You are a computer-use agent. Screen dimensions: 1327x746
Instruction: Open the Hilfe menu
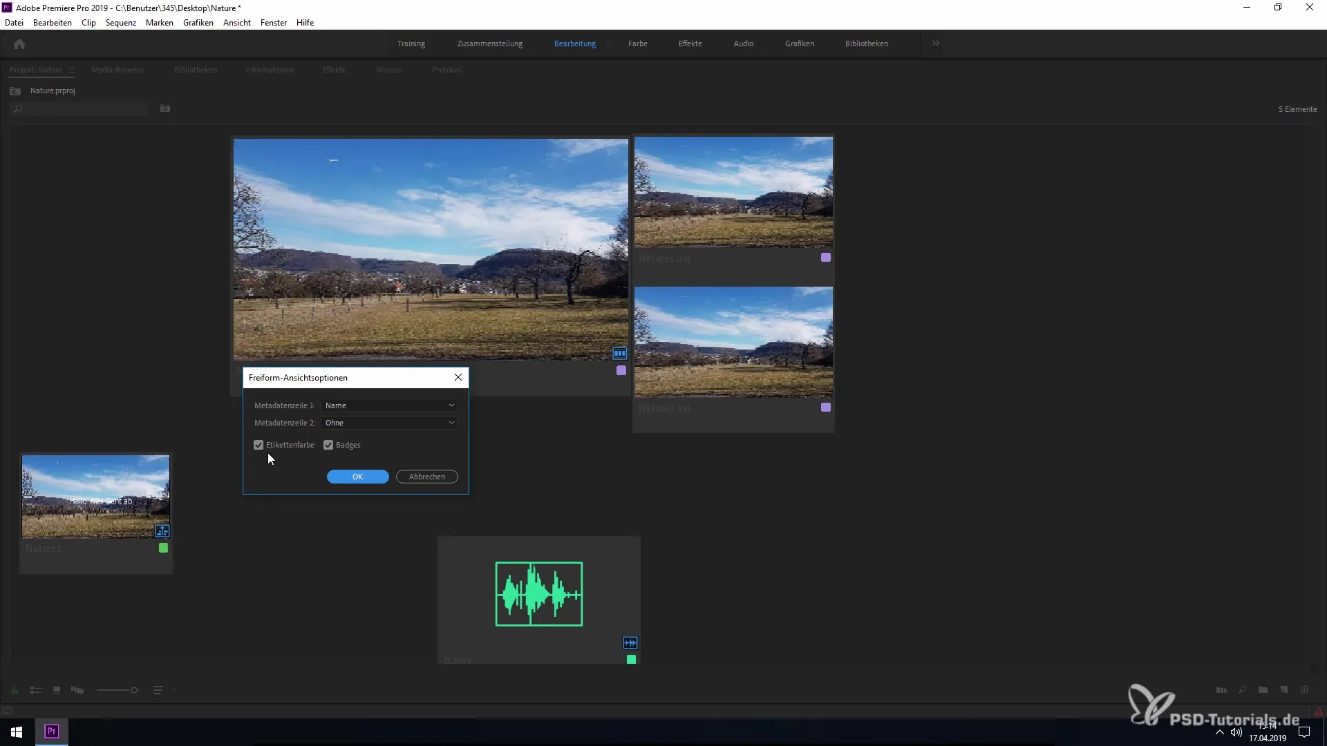pyautogui.click(x=305, y=23)
